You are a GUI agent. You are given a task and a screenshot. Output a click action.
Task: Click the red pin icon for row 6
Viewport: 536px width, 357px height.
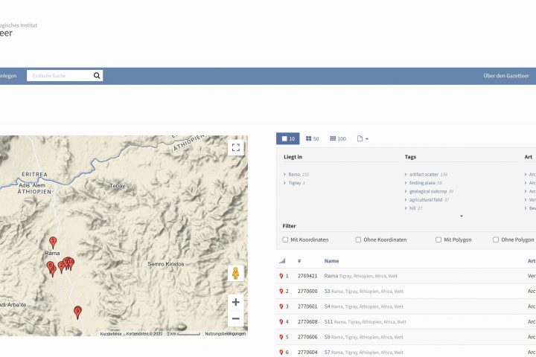pos(281,353)
